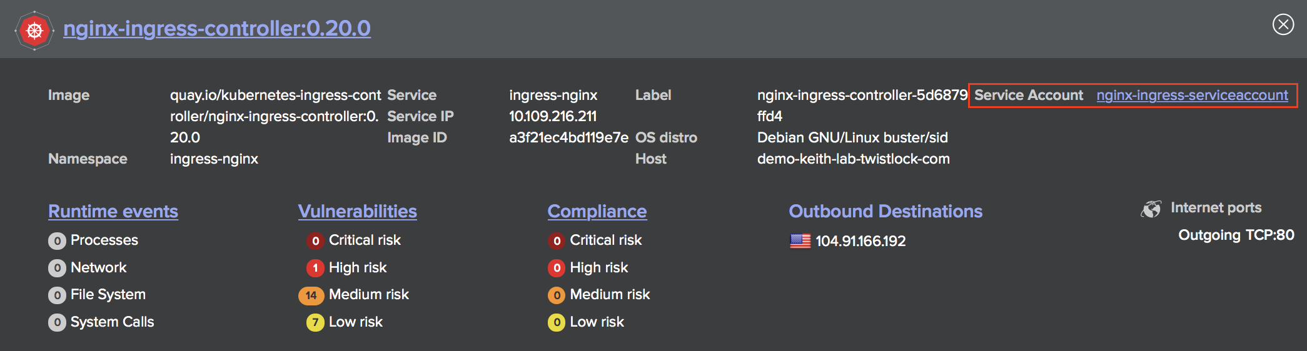The image size is (1307, 351).
Task: Open the nginx-ingress-serviceaccount link
Action: (x=1192, y=95)
